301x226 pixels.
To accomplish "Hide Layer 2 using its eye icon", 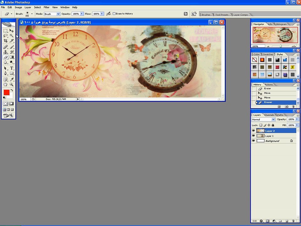I will coord(253,131).
